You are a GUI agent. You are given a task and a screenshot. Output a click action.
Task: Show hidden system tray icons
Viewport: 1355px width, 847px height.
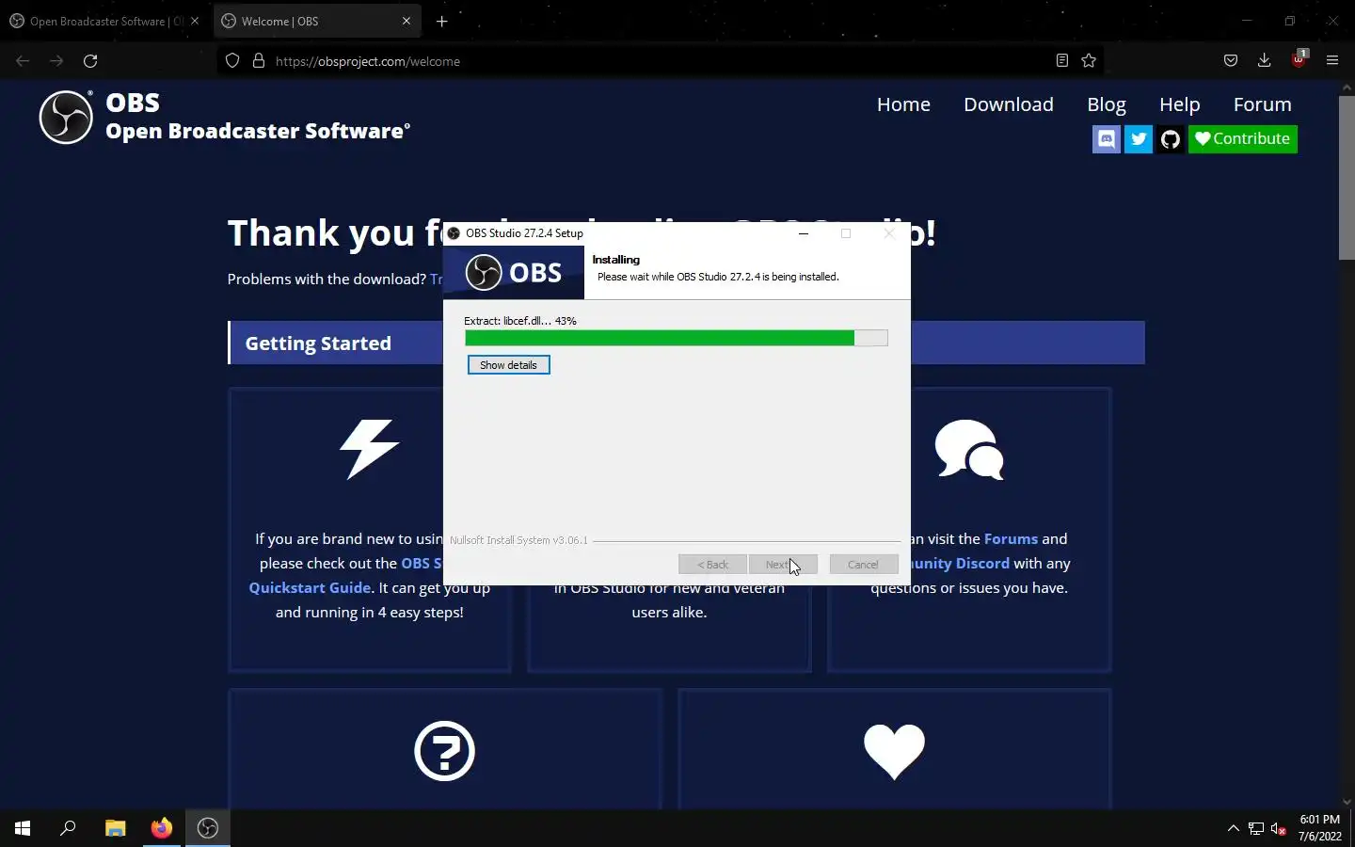coord(1234,828)
